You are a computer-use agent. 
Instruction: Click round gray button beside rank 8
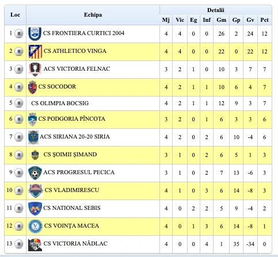(x=19, y=155)
